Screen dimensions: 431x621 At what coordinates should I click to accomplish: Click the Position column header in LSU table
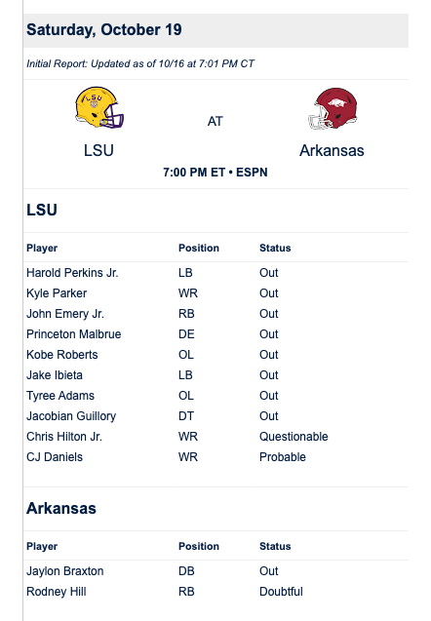coord(199,248)
